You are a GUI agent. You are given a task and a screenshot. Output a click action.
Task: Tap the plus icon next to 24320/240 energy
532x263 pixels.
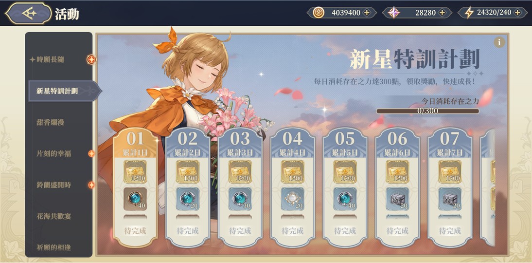click(x=517, y=13)
